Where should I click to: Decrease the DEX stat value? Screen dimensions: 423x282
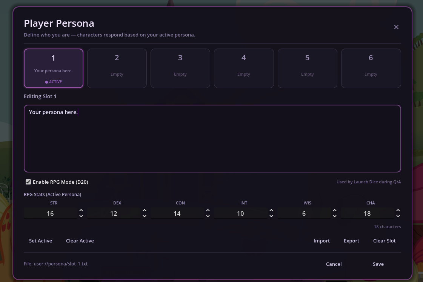pyautogui.click(x=144, y=216)
